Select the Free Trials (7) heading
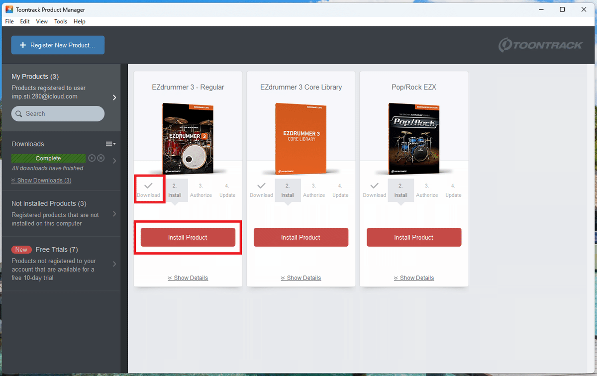 tap(57, 250)
